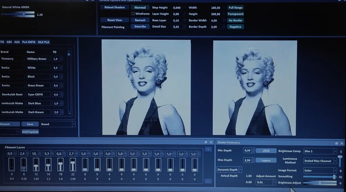Close the Filament Layers panel

[x=211, y=142]
